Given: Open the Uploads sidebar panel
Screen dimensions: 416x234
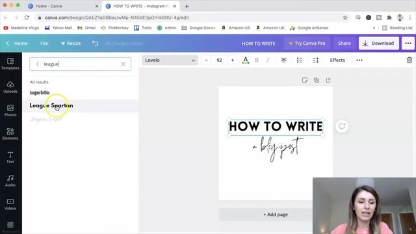Looking at the screenshot, I should point(10,87).
